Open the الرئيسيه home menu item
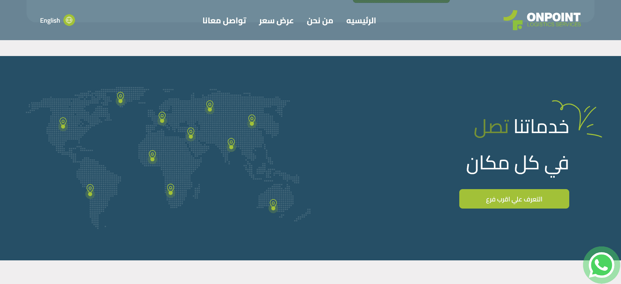621x284 pixels. pos(361,21)
